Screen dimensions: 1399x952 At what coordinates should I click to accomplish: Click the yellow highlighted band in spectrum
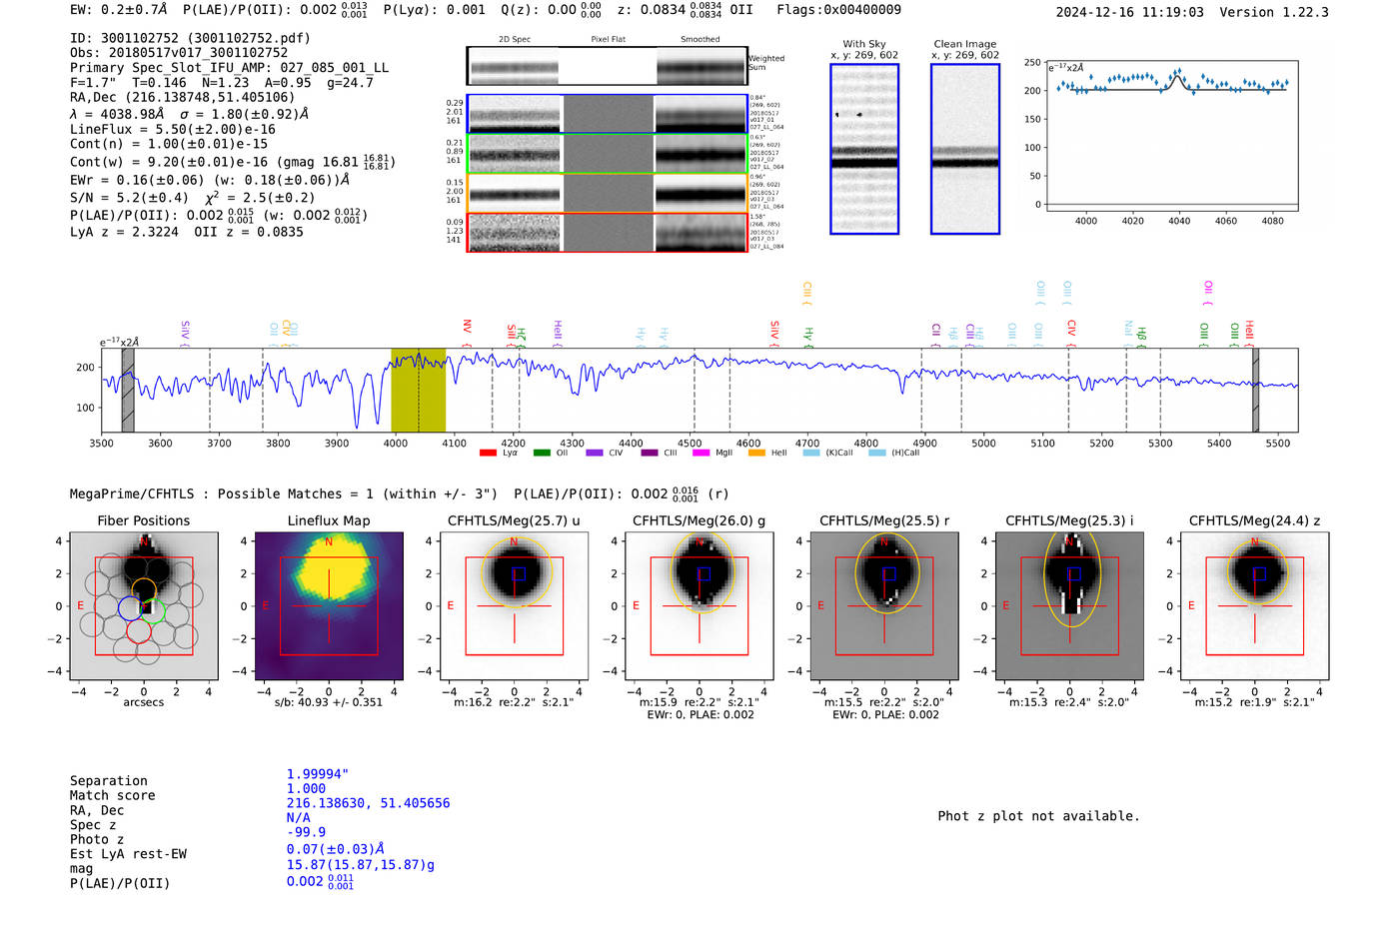(x=418, y=390)
